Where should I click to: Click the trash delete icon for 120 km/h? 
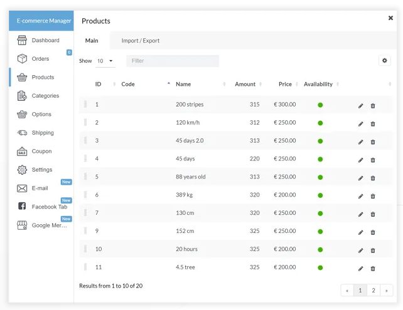coord(373,124)
